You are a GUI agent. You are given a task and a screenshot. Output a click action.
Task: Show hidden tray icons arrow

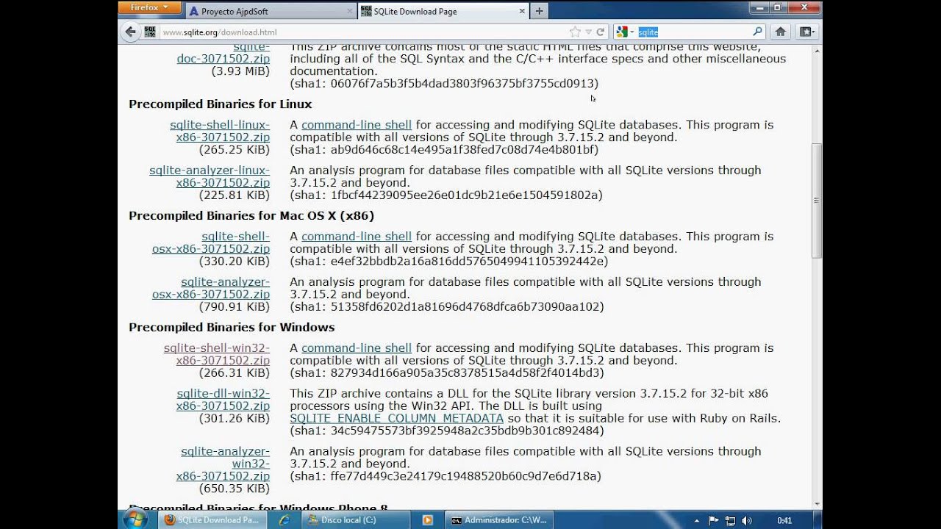697,520
